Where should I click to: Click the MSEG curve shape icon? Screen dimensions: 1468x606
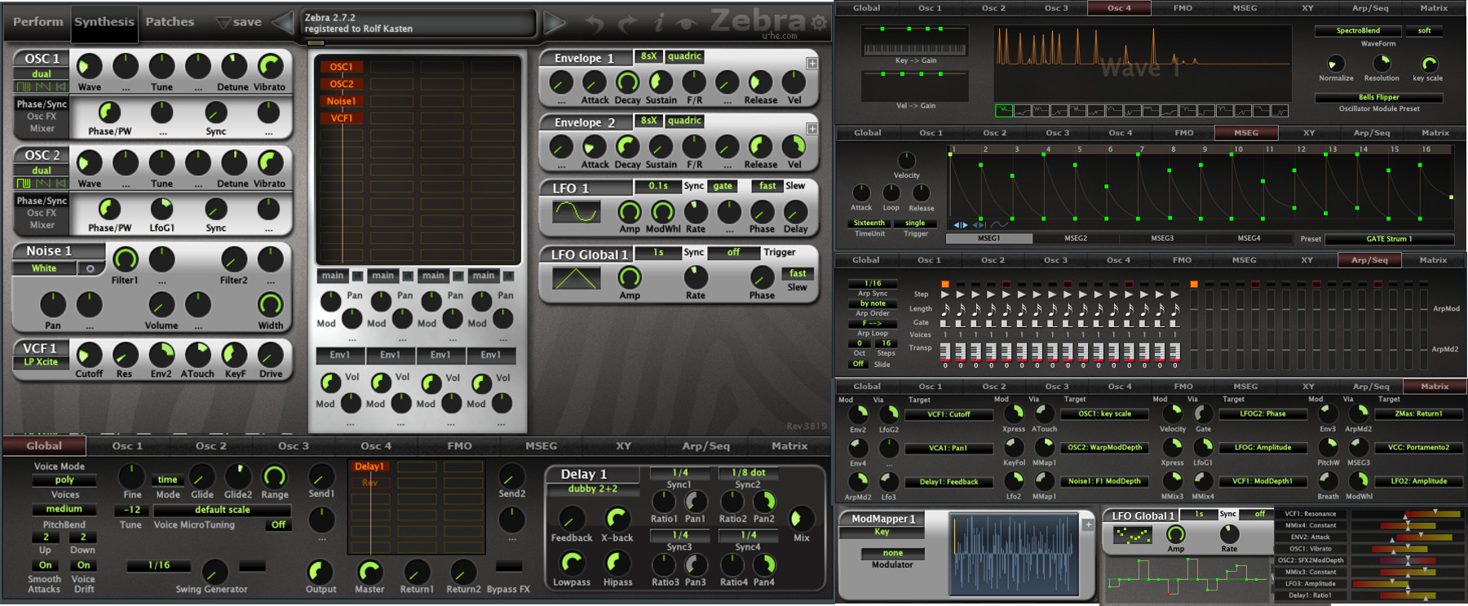click(999, 223)
